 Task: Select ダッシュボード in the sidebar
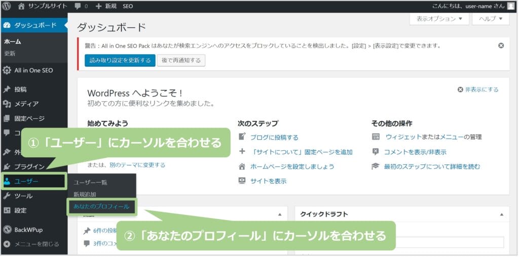[34, 25]
